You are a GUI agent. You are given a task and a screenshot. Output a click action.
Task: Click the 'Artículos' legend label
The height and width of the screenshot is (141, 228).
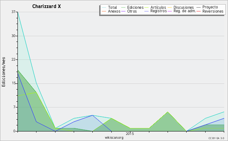coord(158,8)
